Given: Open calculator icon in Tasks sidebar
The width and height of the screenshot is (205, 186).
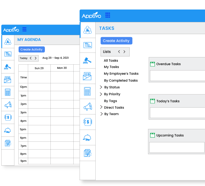Looking at the screenshot, I should point(87,91).
